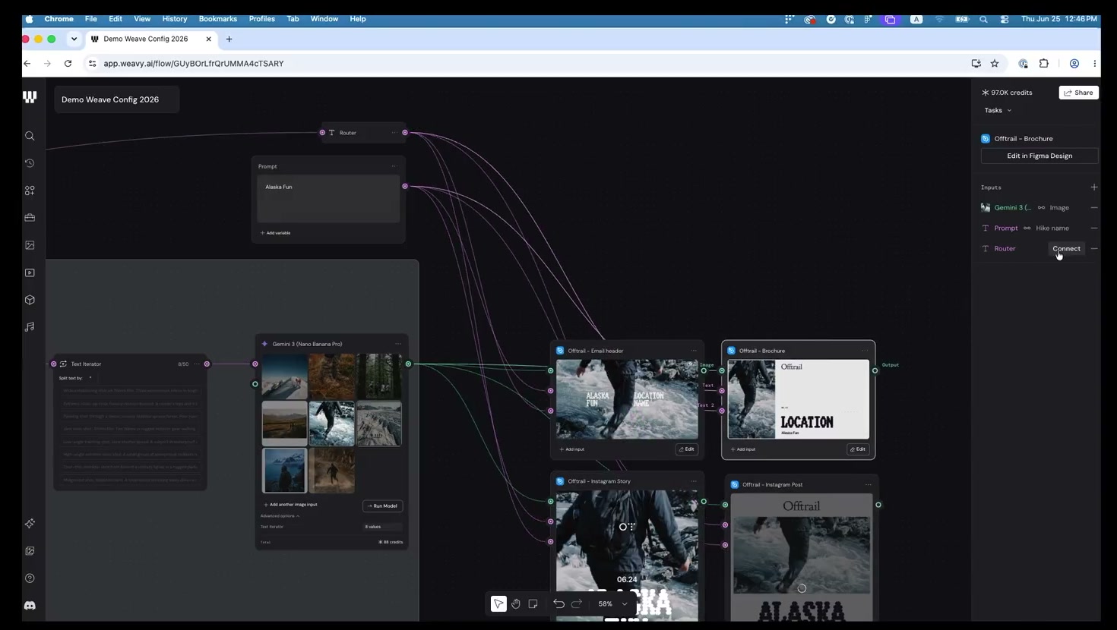Click the undo arrow in bottom toolbar
Image resolution: width=1117 pixels, height=630 pixels.
558,603
